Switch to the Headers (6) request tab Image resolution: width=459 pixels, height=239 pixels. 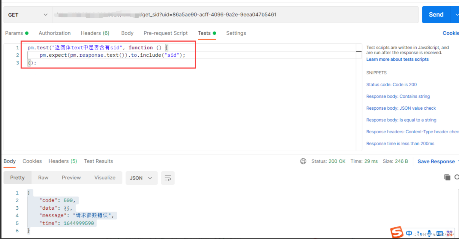[x=95, y=33]
